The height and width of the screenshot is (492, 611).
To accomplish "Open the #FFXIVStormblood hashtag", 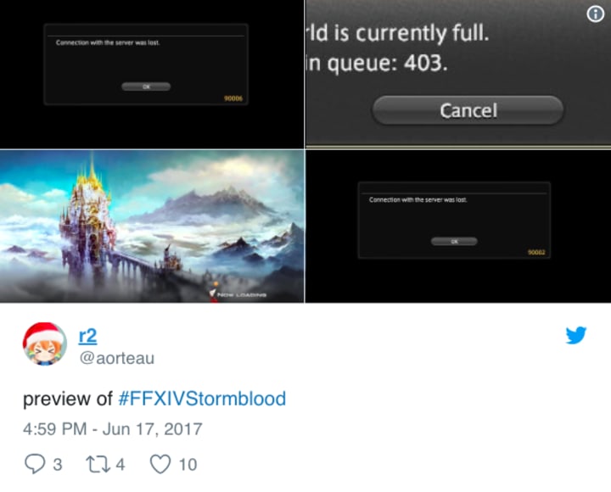I will pyautogui.click(x=202, y=399).
